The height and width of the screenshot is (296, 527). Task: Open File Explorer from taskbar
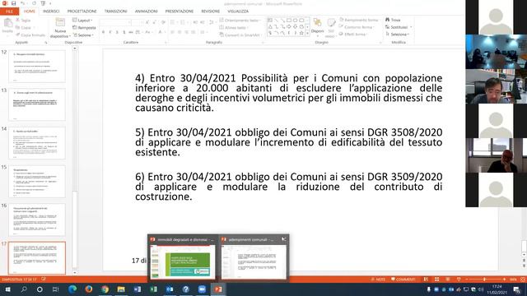click(x=121, y=289)
